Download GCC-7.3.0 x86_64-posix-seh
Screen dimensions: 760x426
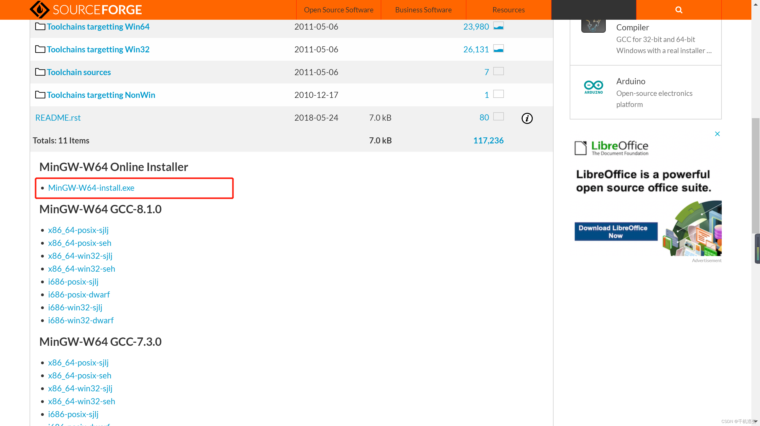[x=80, y=376]
